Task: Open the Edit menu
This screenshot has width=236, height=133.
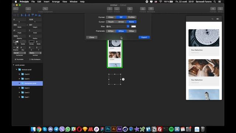Action: coord(39,1)
